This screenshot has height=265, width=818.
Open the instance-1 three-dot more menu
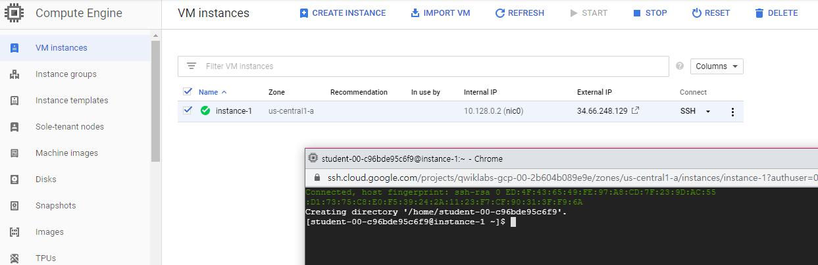(732, 112)
